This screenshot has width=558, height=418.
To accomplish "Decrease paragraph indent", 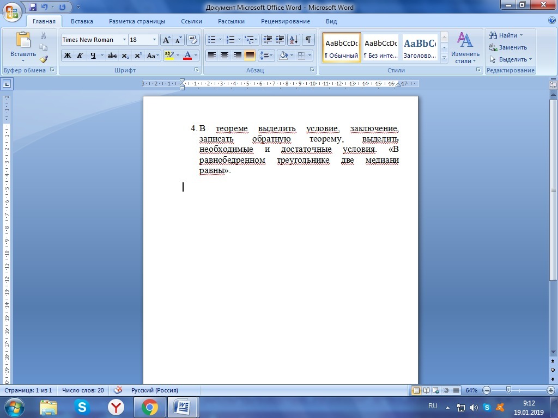I will pos(267,39).
